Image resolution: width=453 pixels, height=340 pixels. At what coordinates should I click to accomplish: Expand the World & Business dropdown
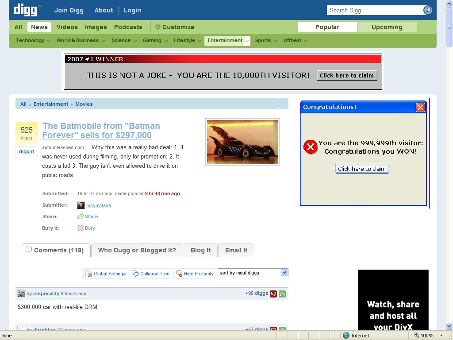(104, 41)
